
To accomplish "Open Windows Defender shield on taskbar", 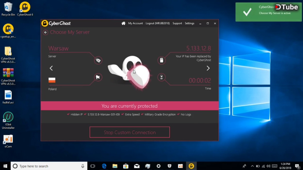I will pos(169,166).
